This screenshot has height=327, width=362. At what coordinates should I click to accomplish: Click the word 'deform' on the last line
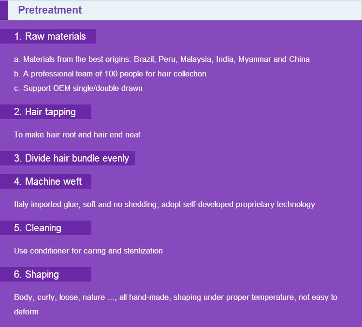26,312
